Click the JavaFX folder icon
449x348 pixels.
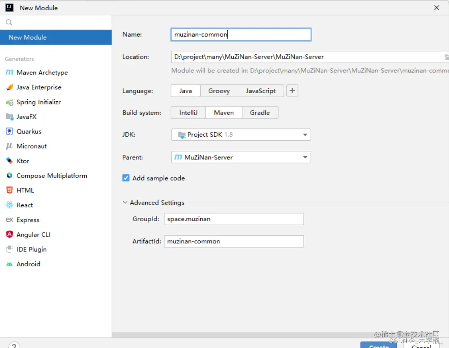coord(9,117)
